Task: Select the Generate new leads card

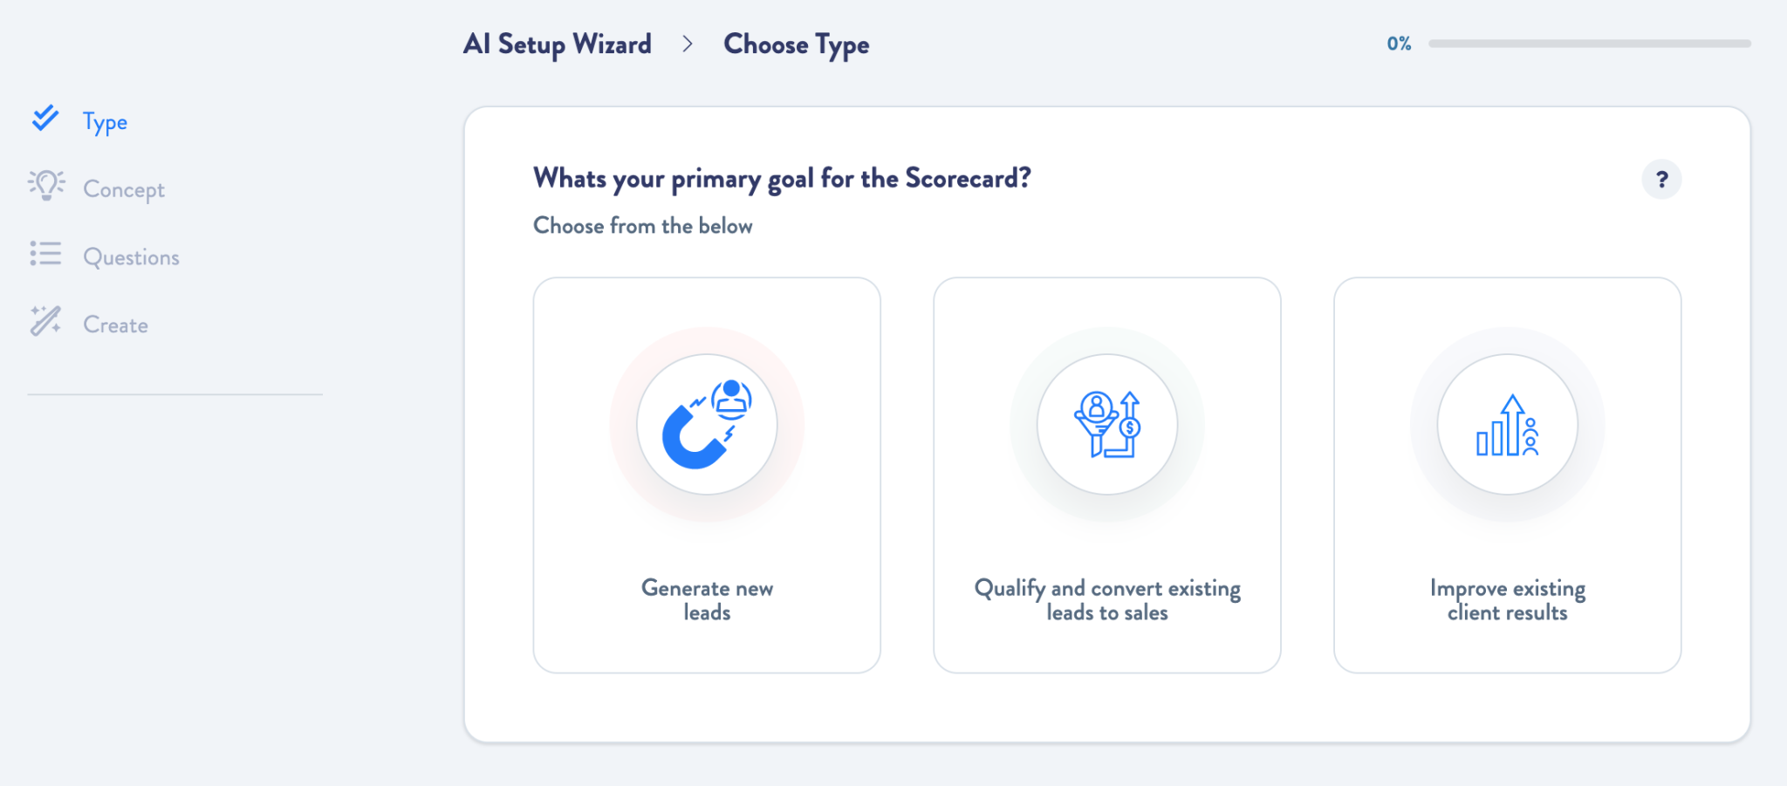Action: coord(707,474)
